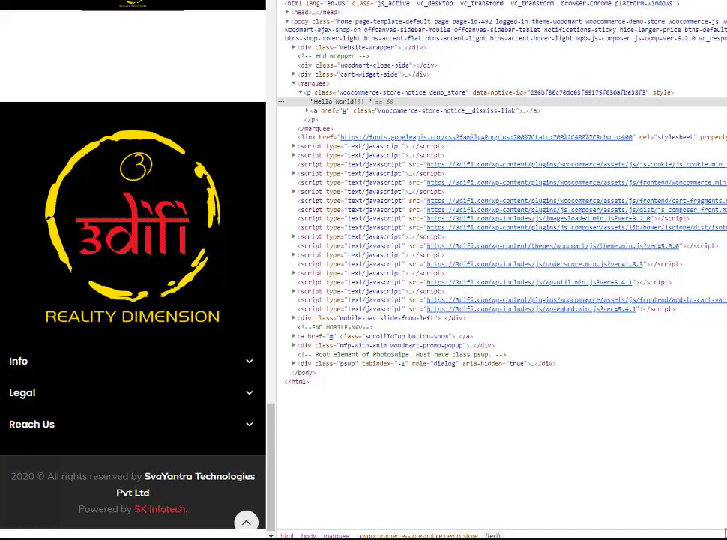
Task: Expand the Reach Us footer chevron
Action: [x=250, y=424]
